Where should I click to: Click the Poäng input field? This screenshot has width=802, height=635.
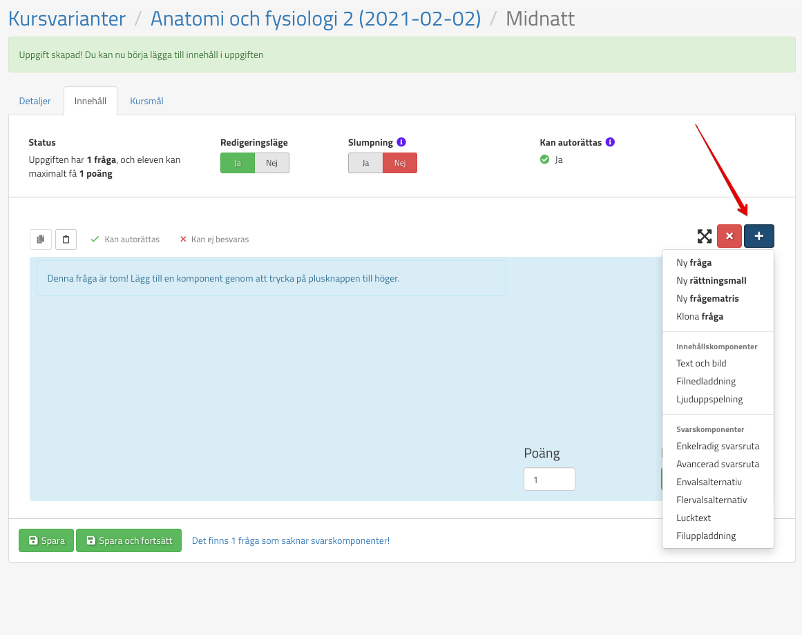[x=549, y=479]
